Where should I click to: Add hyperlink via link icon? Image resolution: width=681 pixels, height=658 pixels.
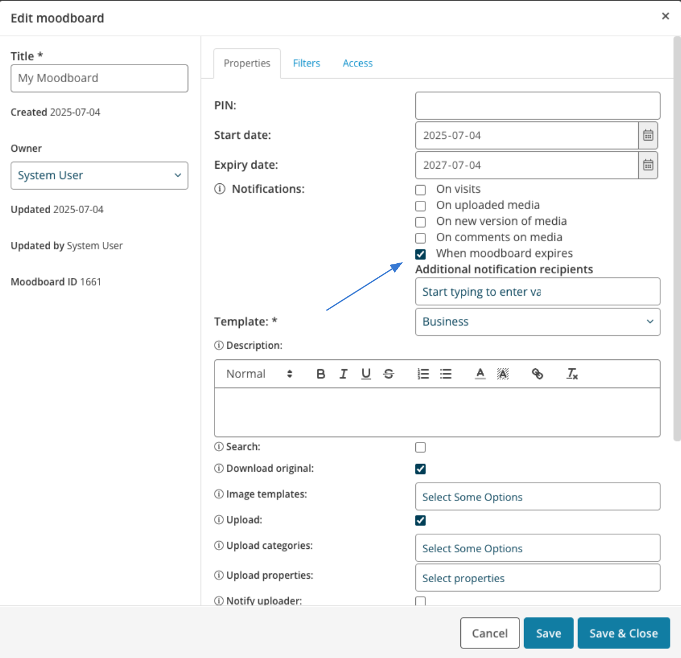[537, 374]
